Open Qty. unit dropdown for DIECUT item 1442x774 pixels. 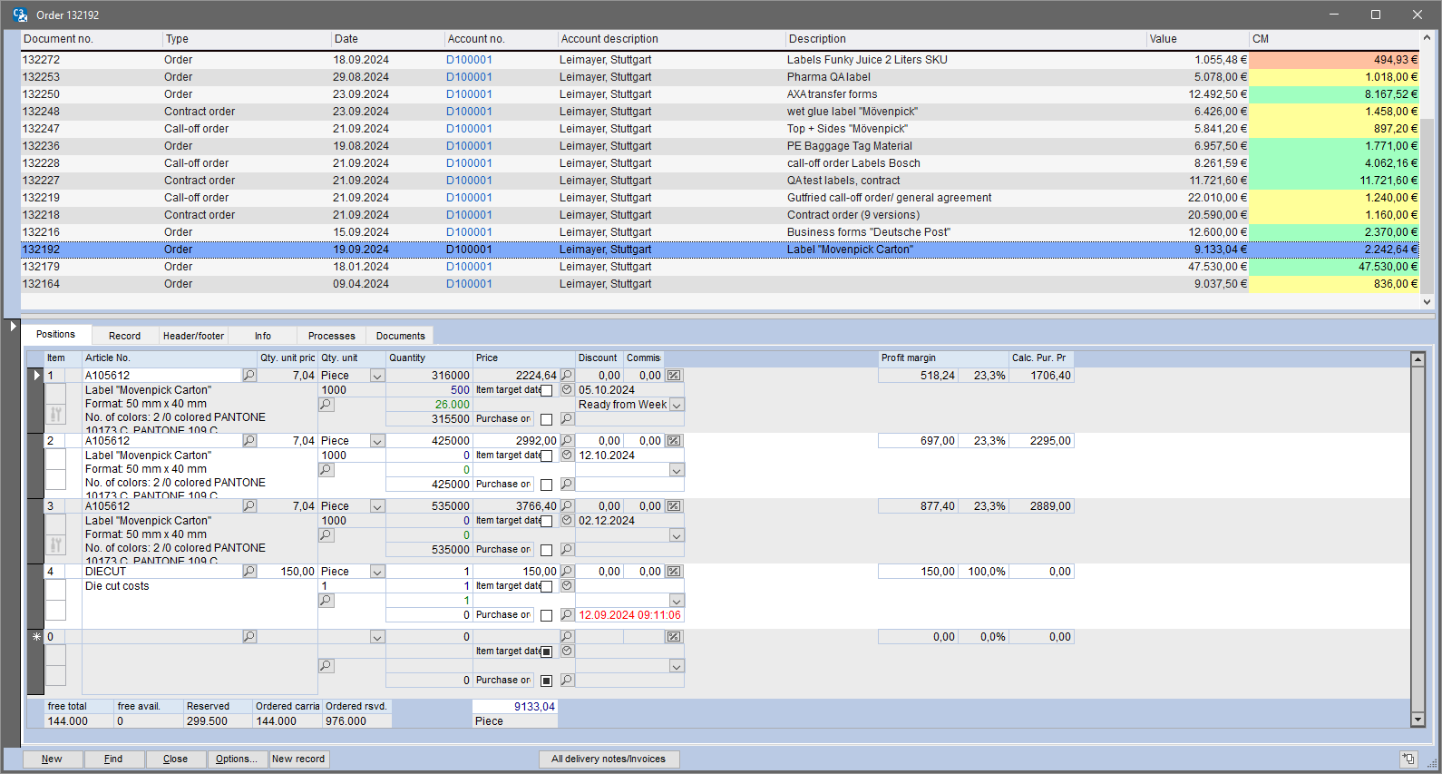point(377,572)
